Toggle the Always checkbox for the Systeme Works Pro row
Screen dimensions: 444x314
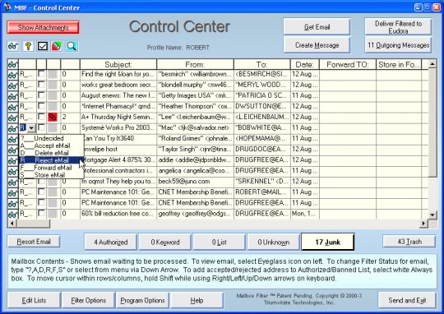click(x=41, y=127)
